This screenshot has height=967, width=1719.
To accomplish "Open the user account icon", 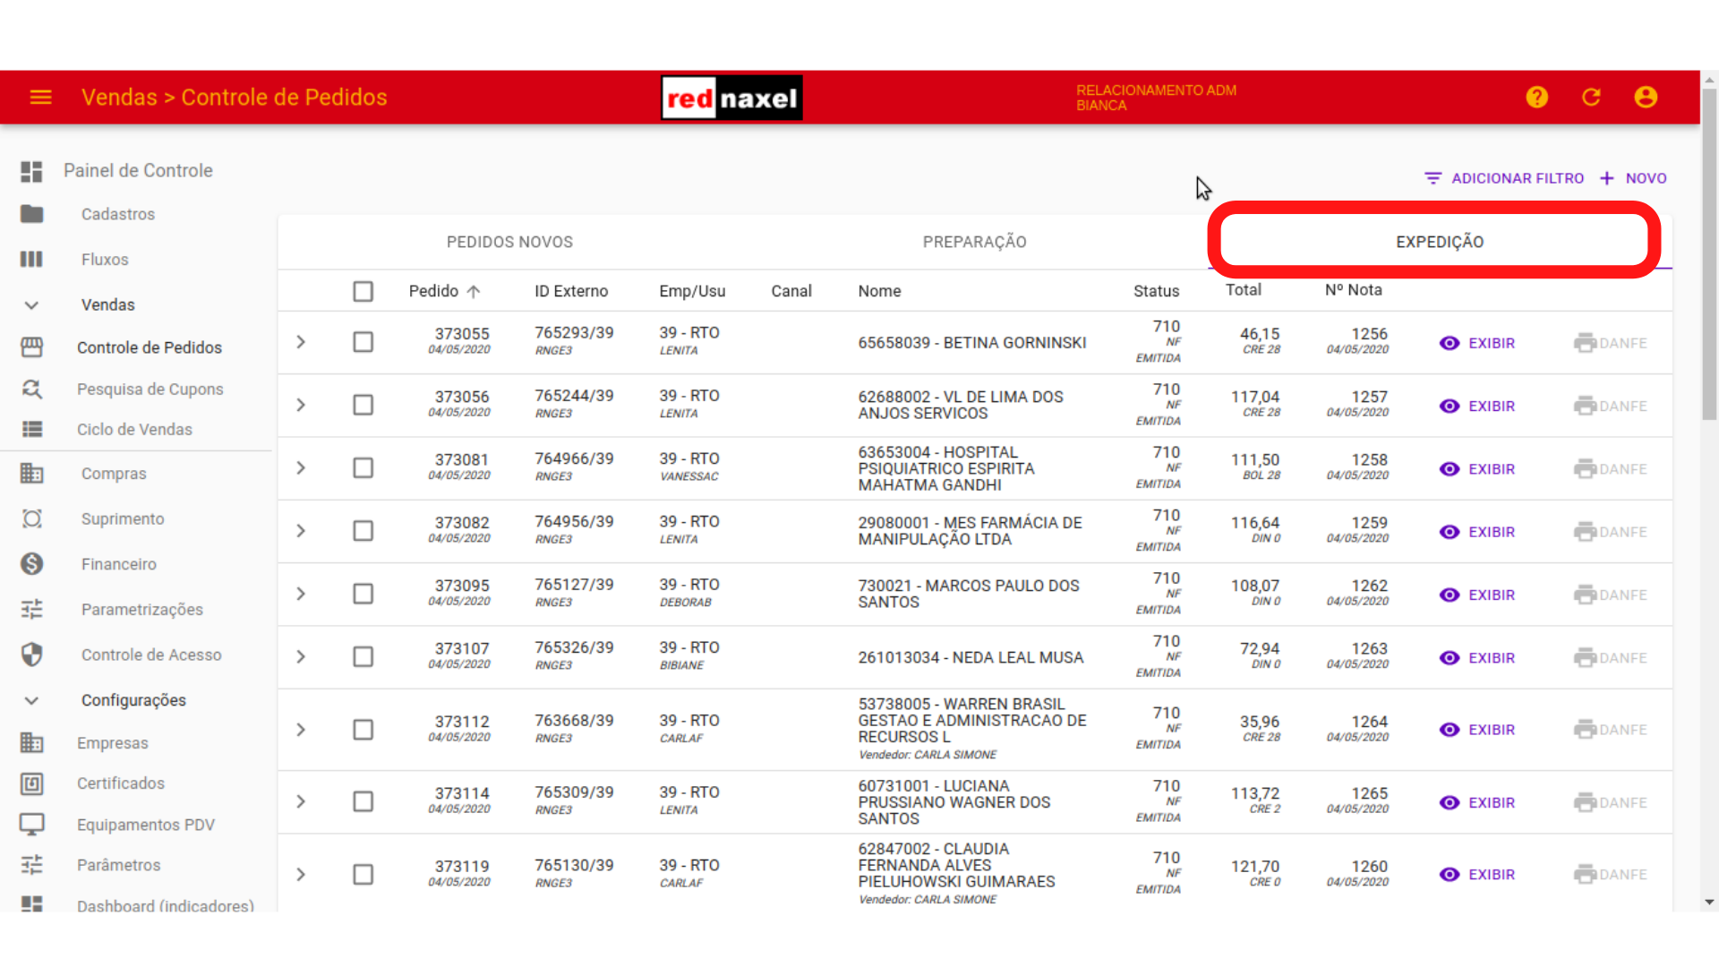I will tap(1646, 98).
